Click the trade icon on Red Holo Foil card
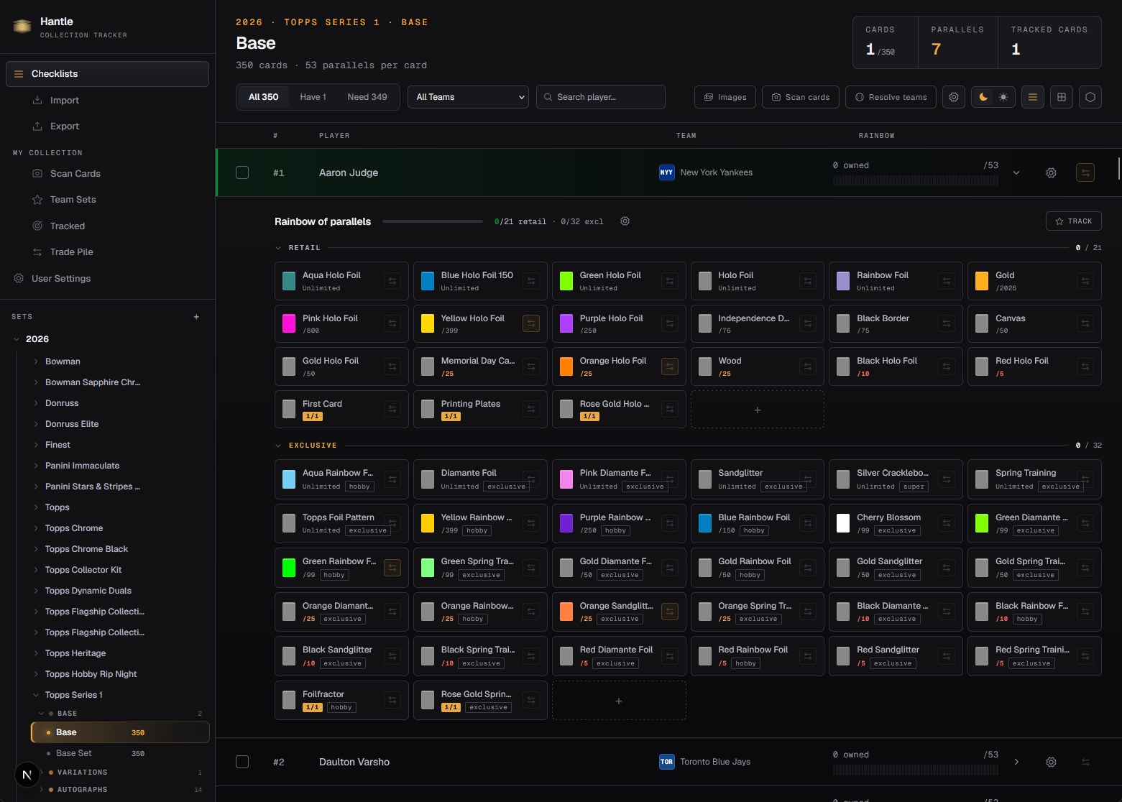 (x=1085, y=367)
